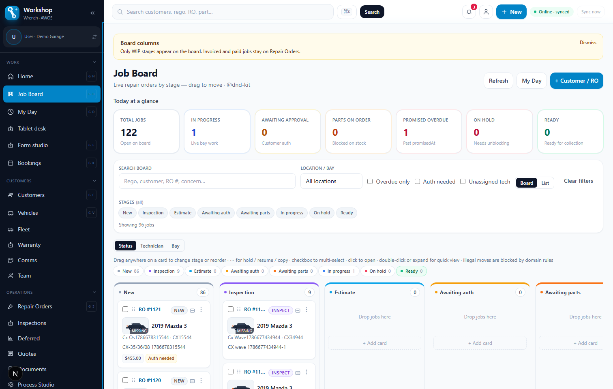This screenshot has height=389, width=613.
Task: Switch grouping to the Technician tab
Action: (152, 246)
